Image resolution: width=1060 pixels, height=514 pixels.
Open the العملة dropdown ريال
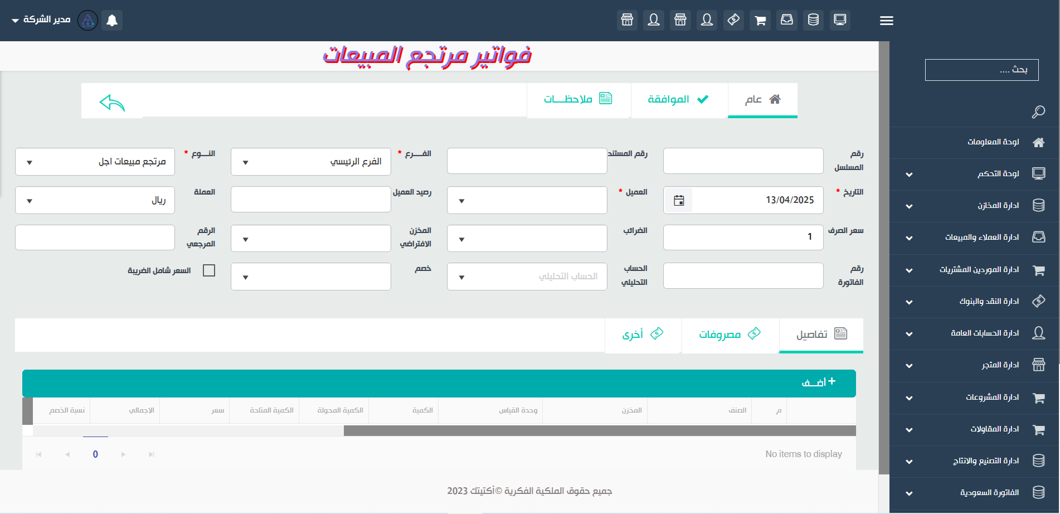[95, 200]
